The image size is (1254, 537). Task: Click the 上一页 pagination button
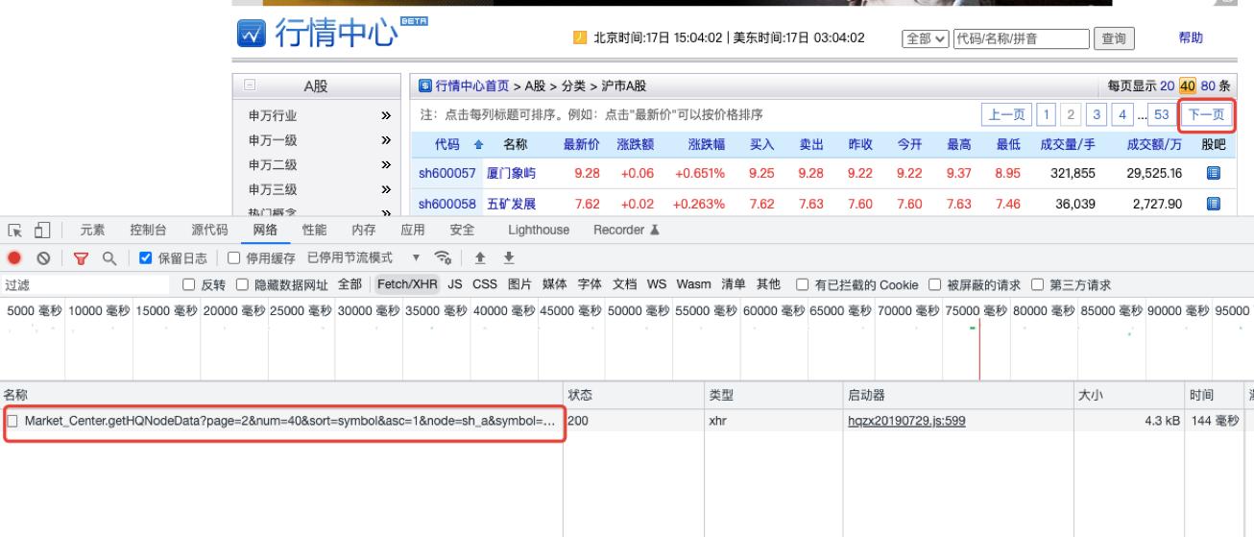tap(1005, 115)
